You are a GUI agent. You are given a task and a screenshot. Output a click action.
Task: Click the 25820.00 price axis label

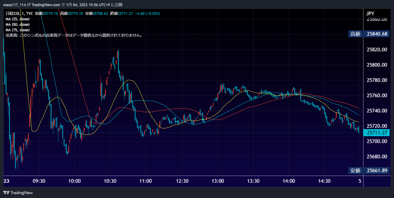coord(377,50)
